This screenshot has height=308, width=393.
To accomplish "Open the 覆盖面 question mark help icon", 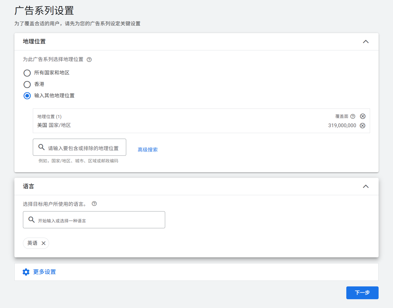I will click(x=353, y=116).
